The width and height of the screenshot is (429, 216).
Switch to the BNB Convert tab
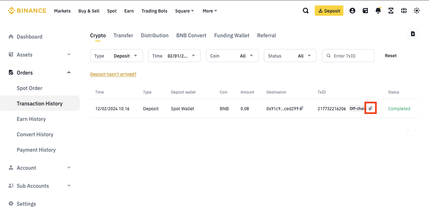point(191,36)
